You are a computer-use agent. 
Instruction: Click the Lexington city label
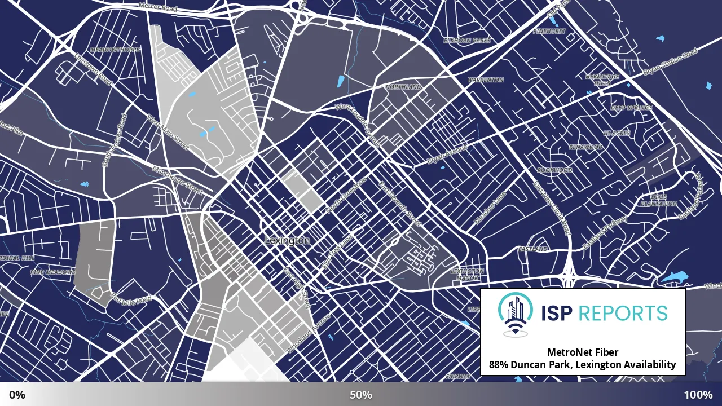(x=287, y=241)
